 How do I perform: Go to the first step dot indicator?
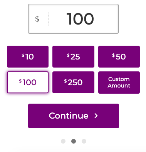click(63, 141)
